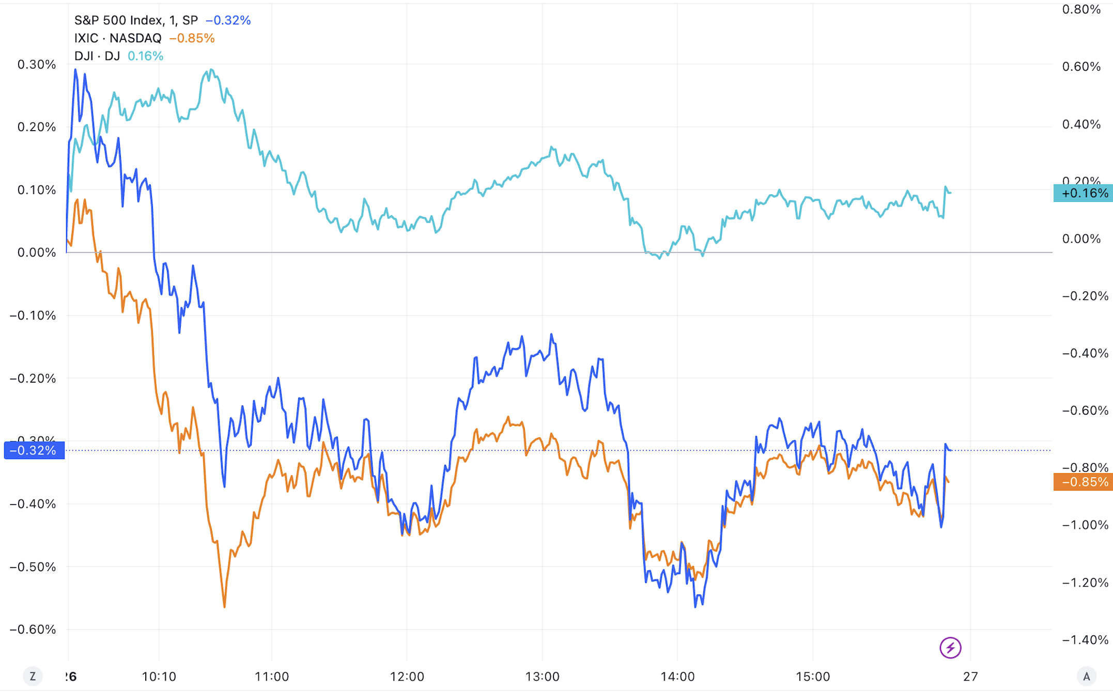
Task: Click the blue −0.32% value in legend
Action: point(228,20)
